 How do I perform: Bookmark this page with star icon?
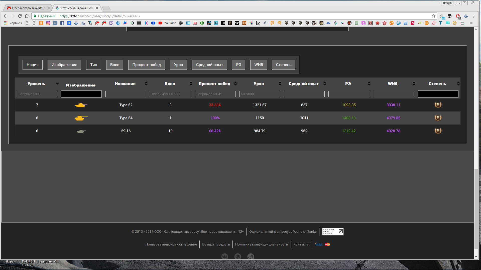click(434, 16)
